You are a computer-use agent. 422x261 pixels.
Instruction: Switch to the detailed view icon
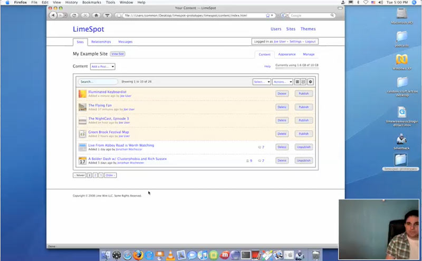coord(303,82)
